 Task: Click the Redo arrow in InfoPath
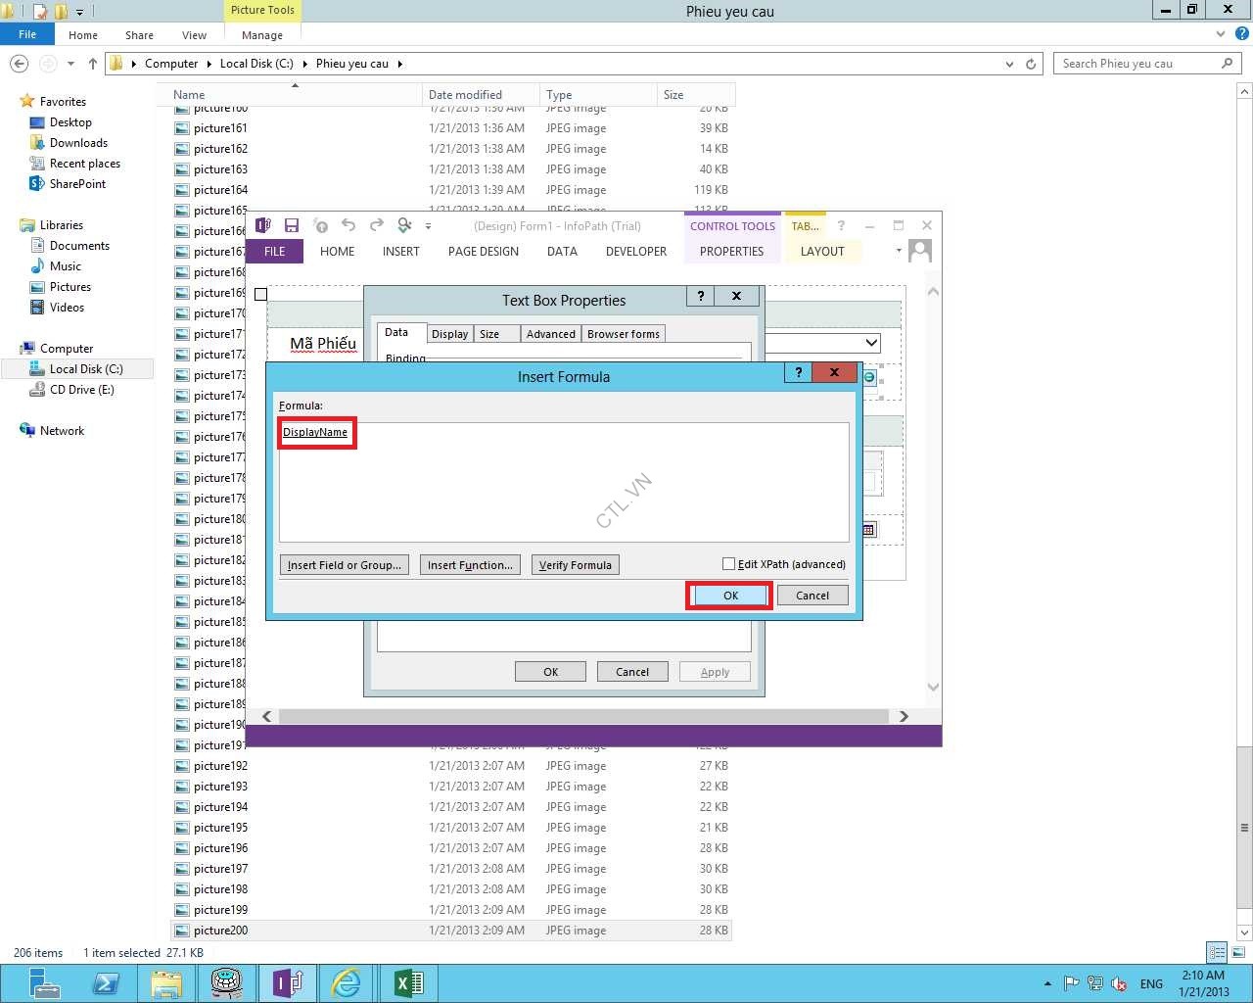tap(377, 225)
